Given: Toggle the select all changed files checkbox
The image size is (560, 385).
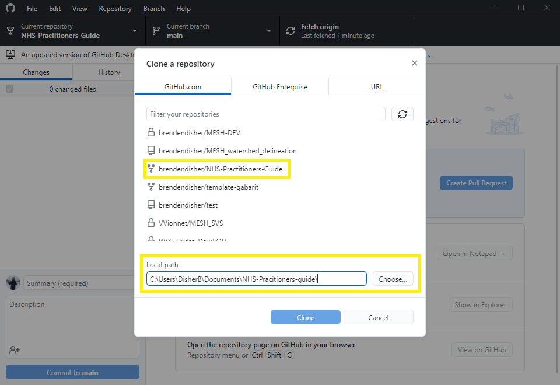Looking at the screenshot, I should [10, 89].
